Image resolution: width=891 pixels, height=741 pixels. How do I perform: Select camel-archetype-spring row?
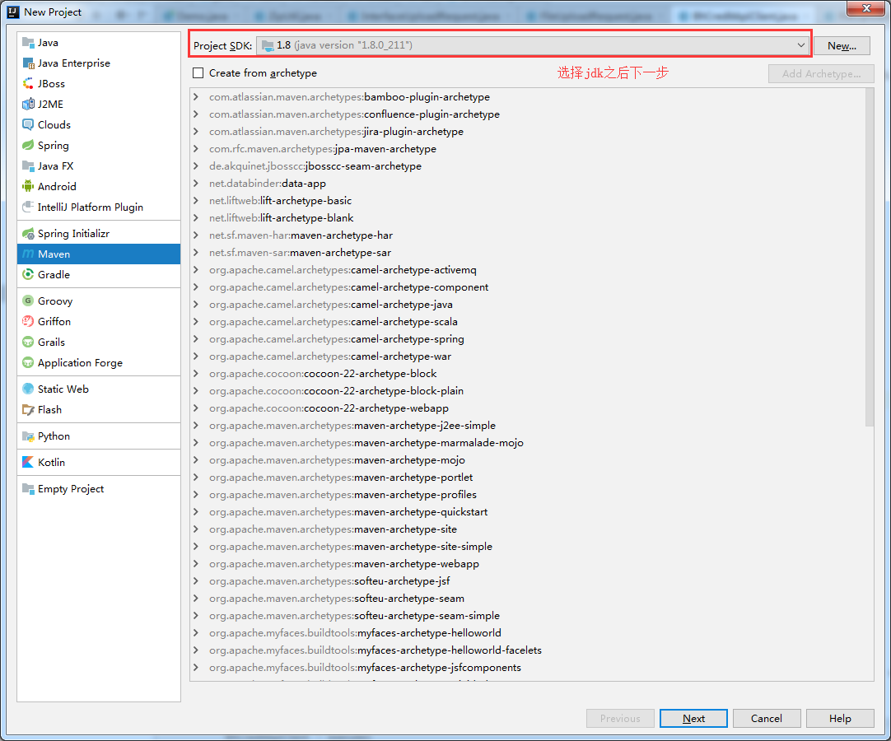(528, 338)
